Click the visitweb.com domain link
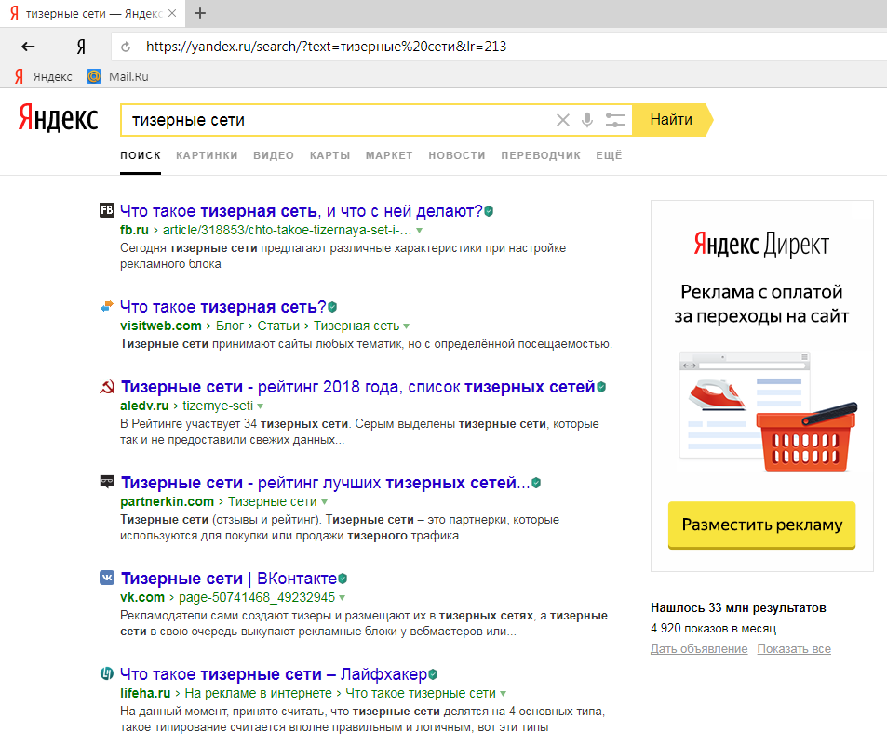This screenshot has height=745, width=887. 161,326
